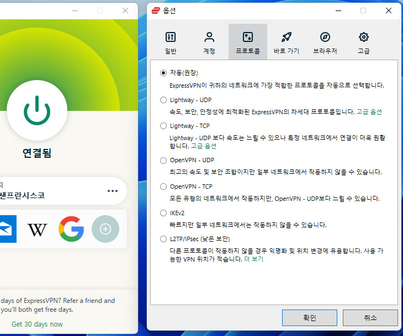Open the 일반 (General) settings tab
Image resolution: width=403 pixels, height=336 pixels.
pyautogui.click(x=171, y=42)
